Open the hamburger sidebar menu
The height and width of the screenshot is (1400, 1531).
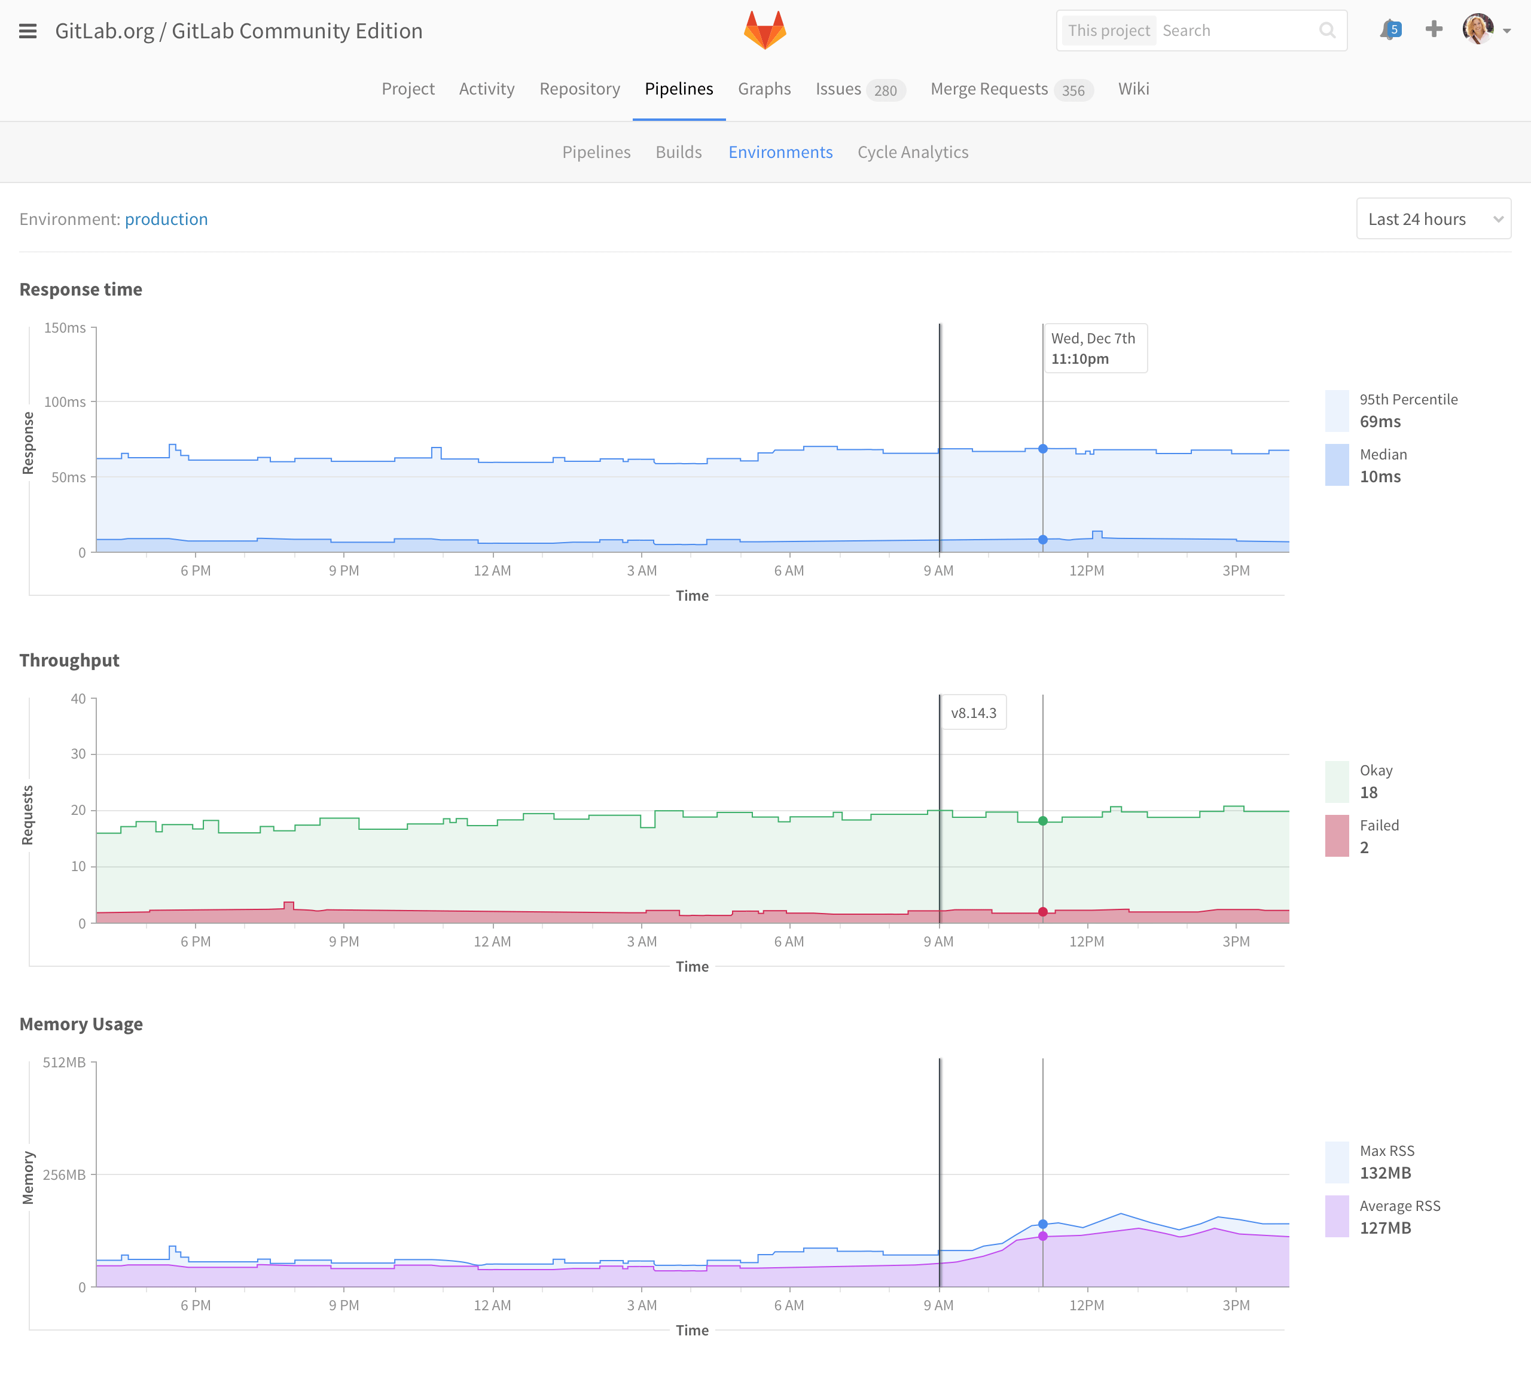click(28, 31)
